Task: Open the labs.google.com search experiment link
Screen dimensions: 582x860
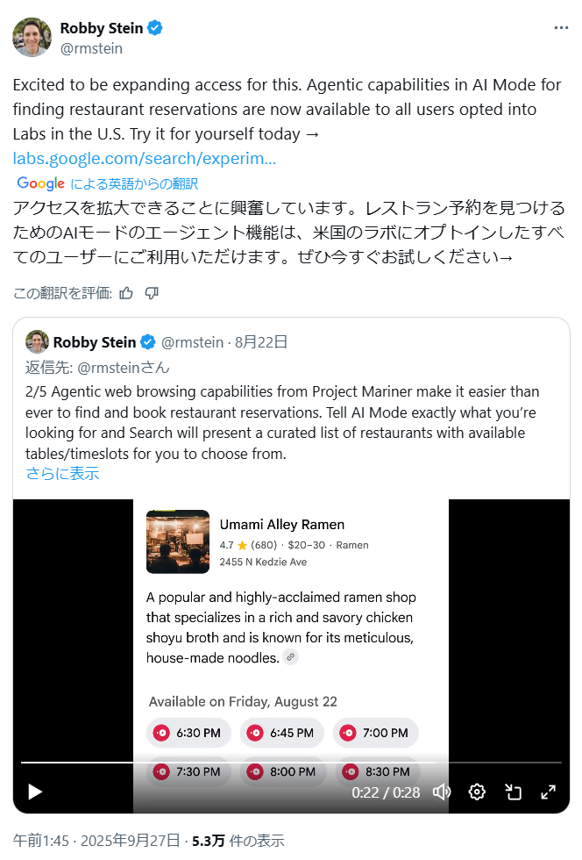Action: pos(145,159)
